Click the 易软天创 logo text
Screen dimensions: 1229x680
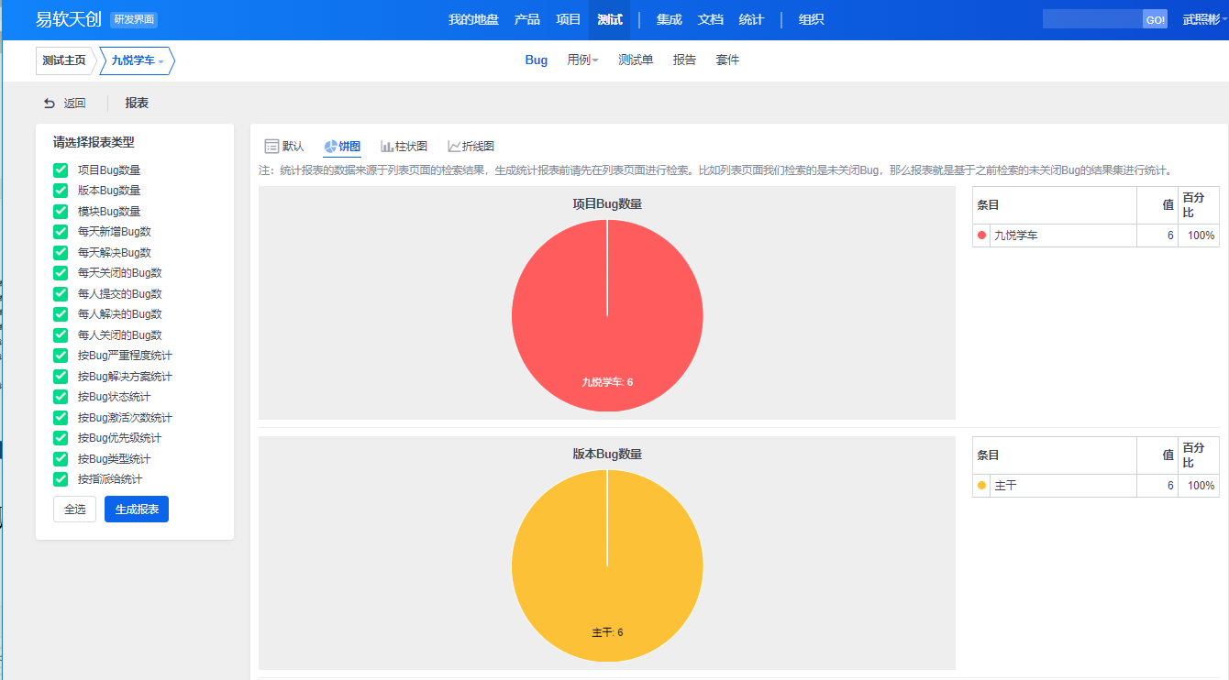tap(68, 19)
